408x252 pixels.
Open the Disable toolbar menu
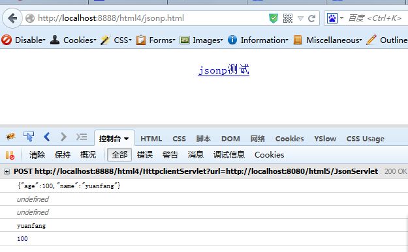tap(24, 40)
